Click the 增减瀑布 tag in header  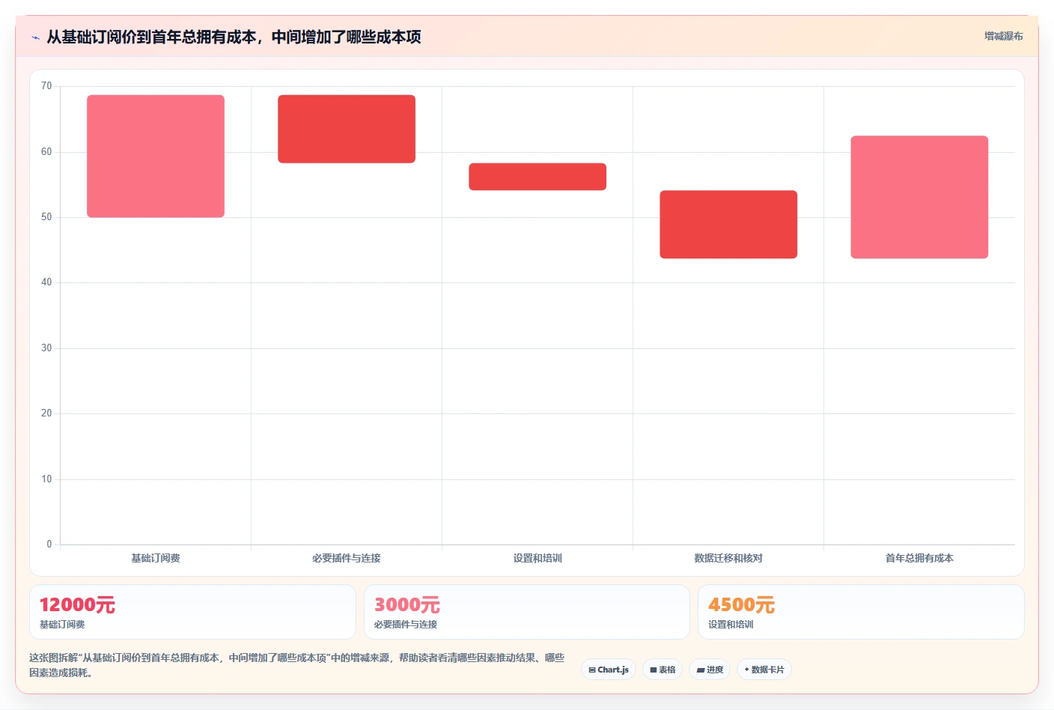tap(1003, 36)
